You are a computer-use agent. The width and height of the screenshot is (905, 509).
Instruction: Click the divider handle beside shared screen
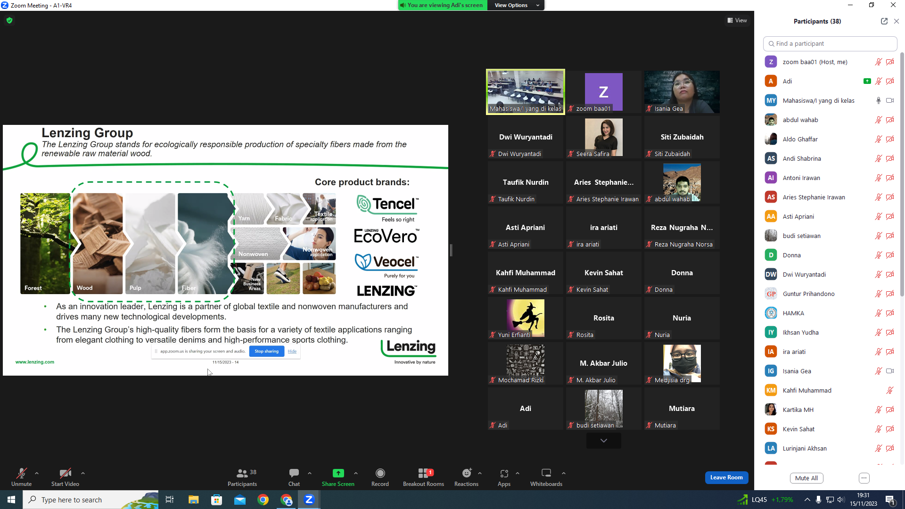coord(451,250)
